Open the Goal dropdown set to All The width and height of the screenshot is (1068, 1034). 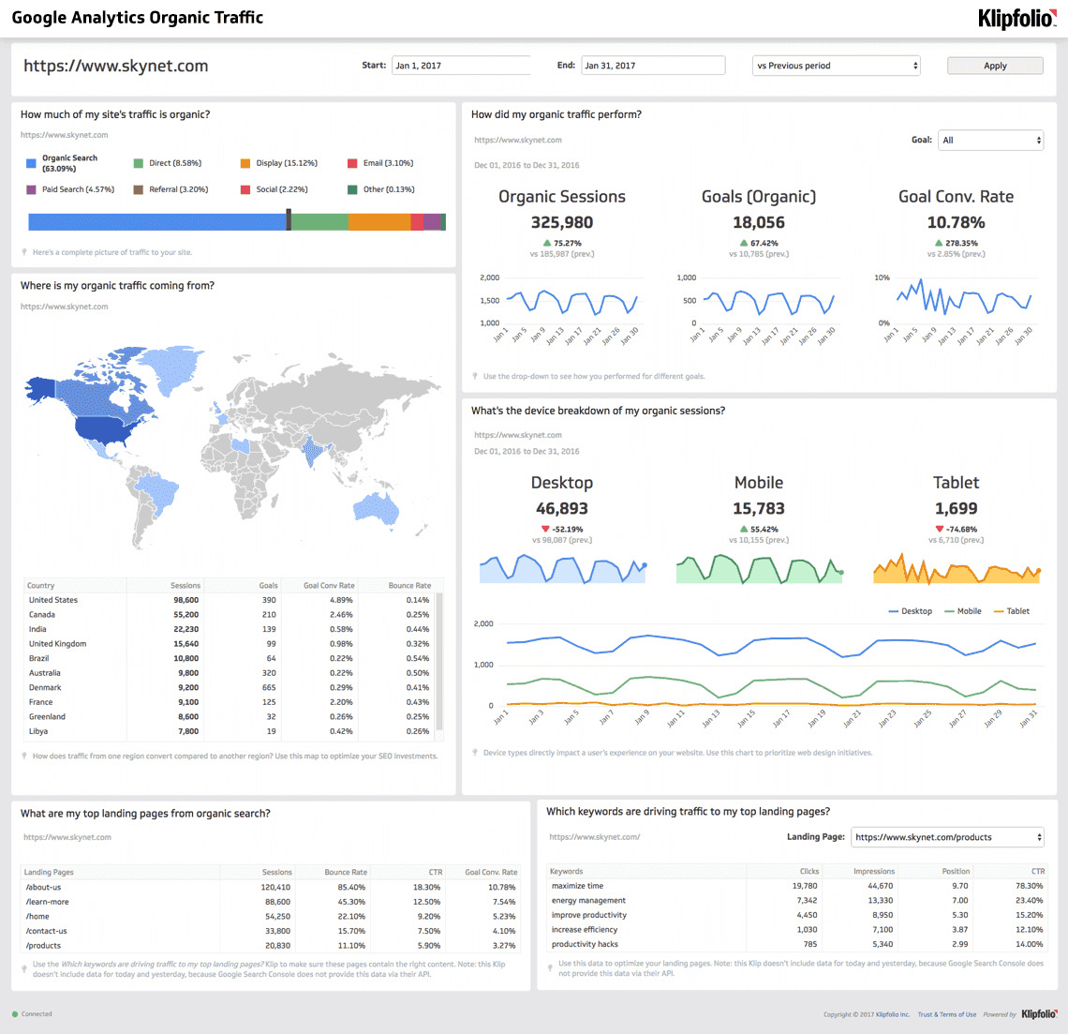click(990, 140)
